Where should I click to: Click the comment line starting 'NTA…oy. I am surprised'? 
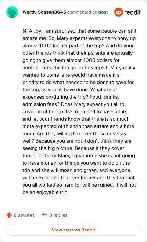[x=79, y=31]
